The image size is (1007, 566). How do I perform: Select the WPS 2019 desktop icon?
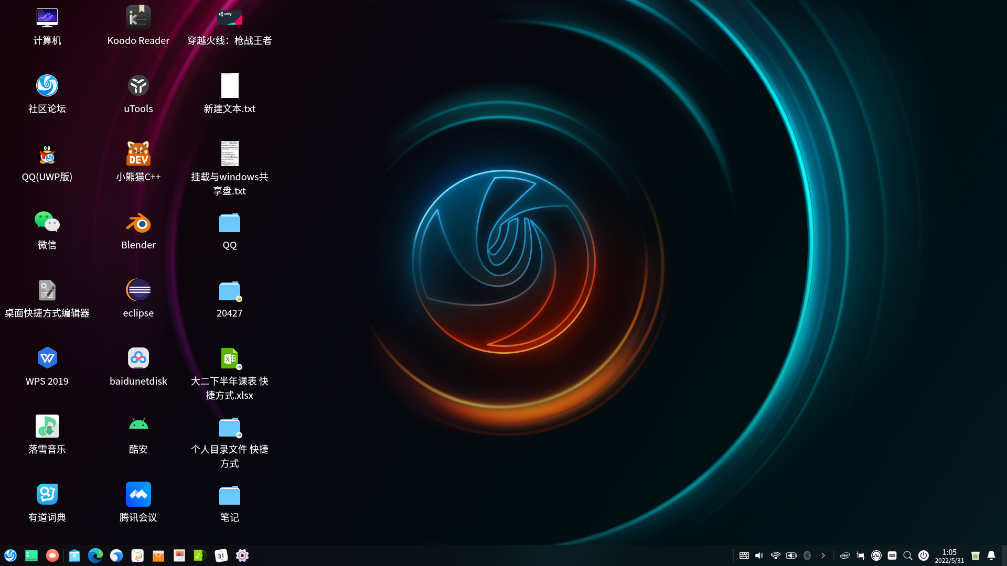pos(47,358)
